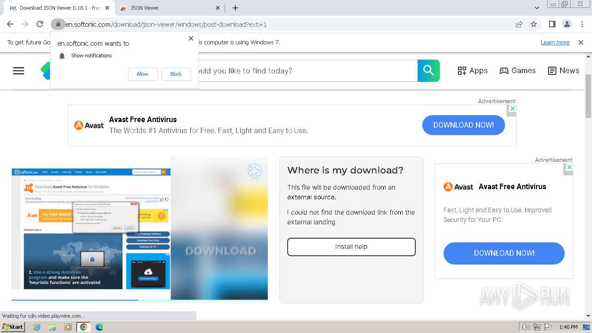Close the Download JSON Viewer tab

coord(107,8)
